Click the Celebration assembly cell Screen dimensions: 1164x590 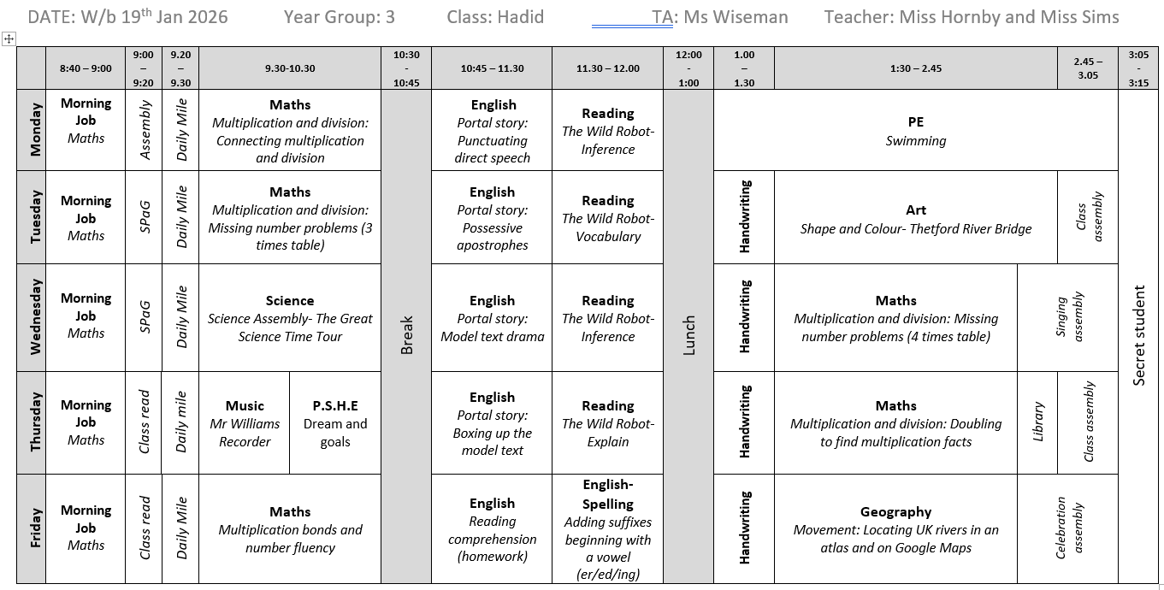(1068, 529)
